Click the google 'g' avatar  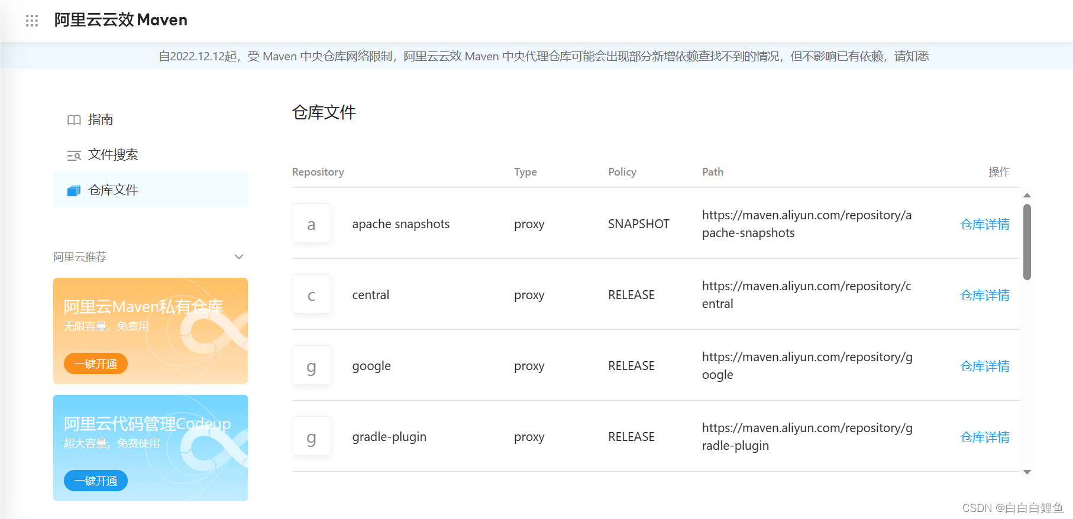pyautogui.click(x=312, y=365)
